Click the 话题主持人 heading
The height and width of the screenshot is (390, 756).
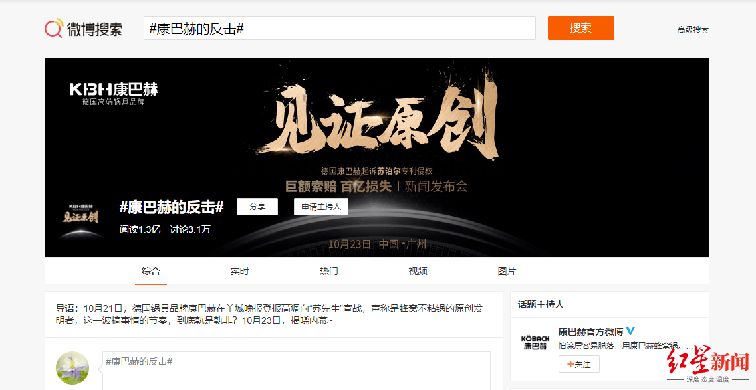pyautogui.click(x=541, y=304)
